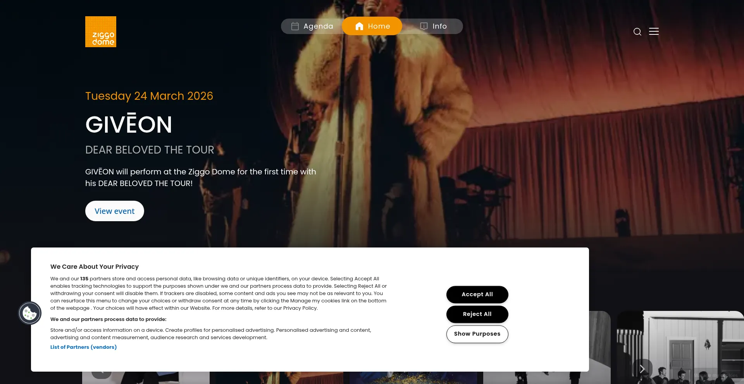Image resolution: width=744 pixels, height=384 pixels.
Task: Click the Manage my cookies link
Action: click(715, 375)
